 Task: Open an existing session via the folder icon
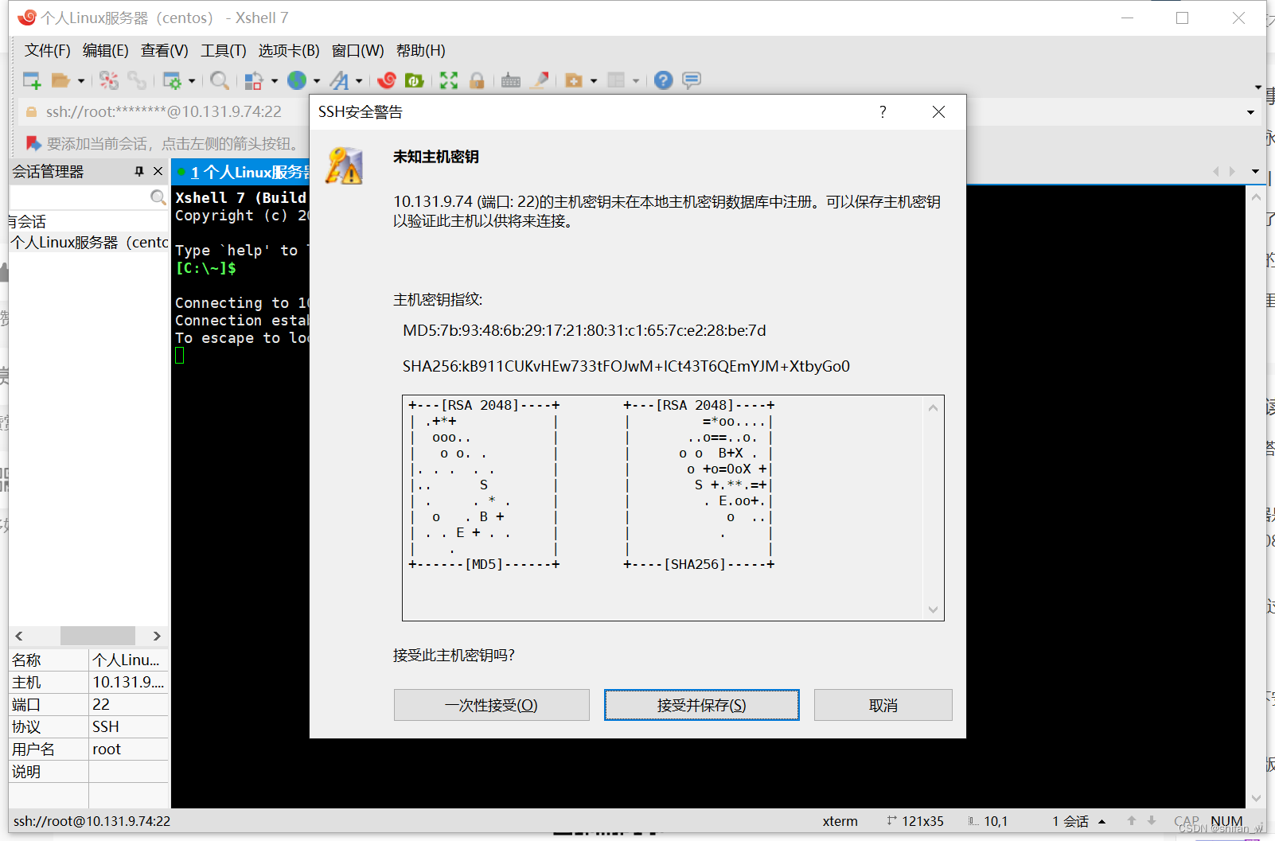(x=60, y=80)
